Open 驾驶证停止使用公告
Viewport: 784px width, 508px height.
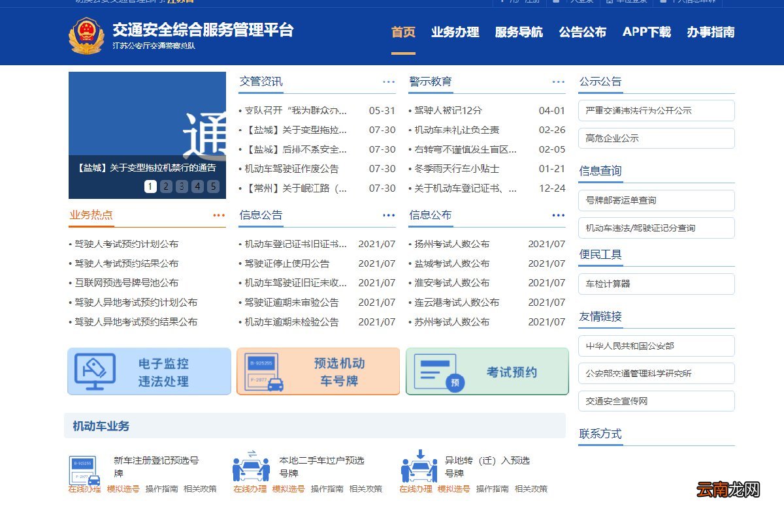click(x=287, y=264)
